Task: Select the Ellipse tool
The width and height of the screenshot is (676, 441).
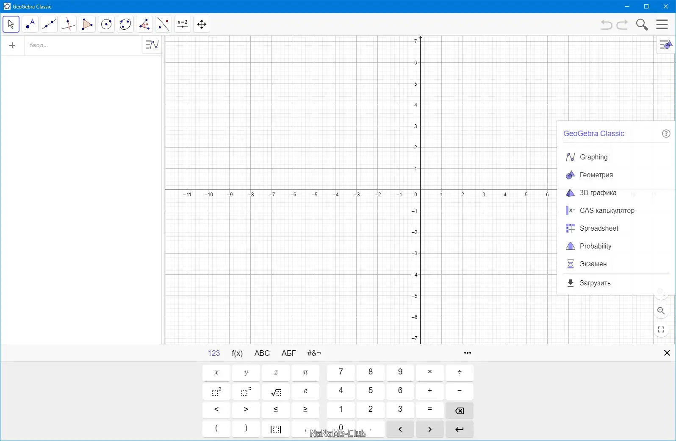Action: point(125,24)
